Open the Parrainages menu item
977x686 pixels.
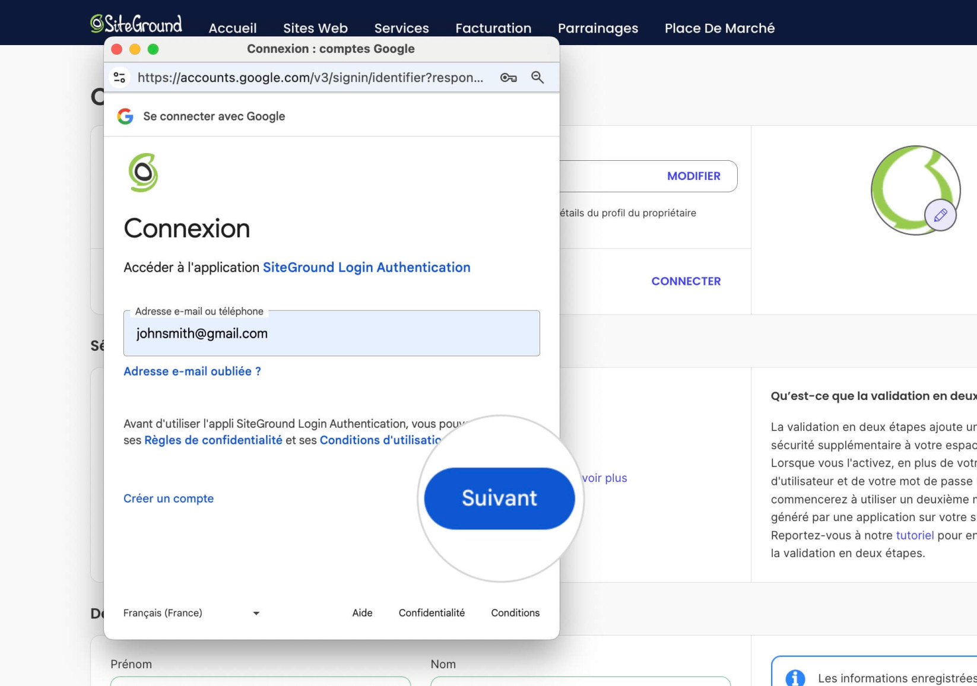pos(598,28)
